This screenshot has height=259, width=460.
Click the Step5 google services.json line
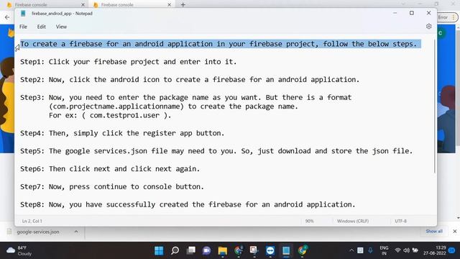[x=216, y=151]
